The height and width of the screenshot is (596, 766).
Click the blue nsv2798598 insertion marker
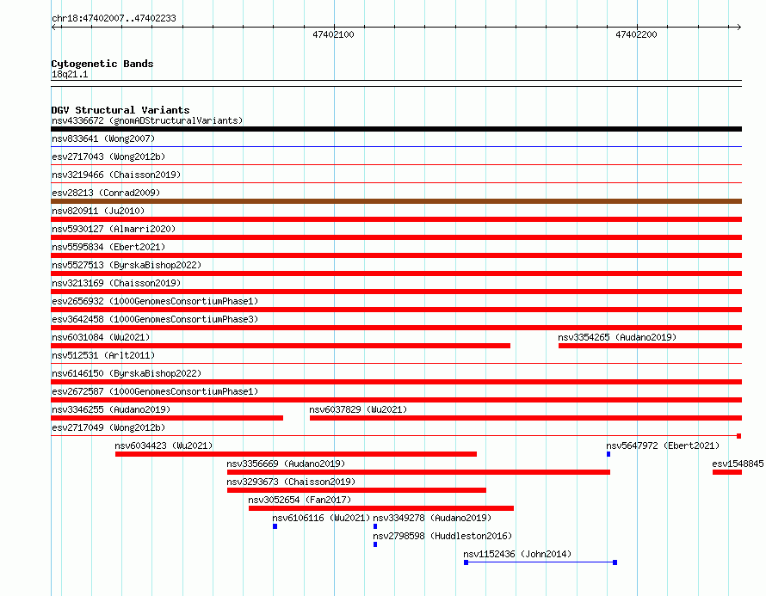click(375, 544)
